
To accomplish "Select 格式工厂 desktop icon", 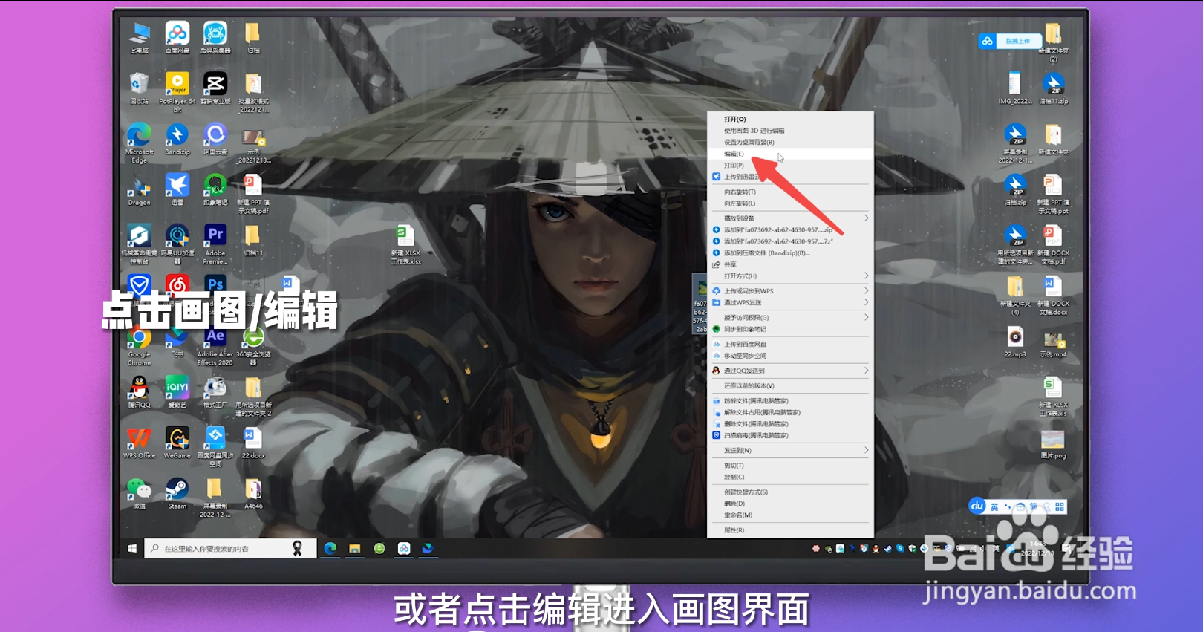I will (215, 392).
